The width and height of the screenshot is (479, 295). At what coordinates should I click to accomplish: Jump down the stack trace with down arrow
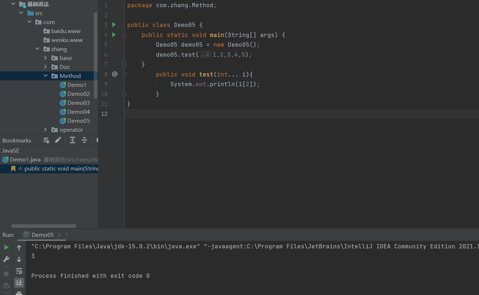click(19, 259)
